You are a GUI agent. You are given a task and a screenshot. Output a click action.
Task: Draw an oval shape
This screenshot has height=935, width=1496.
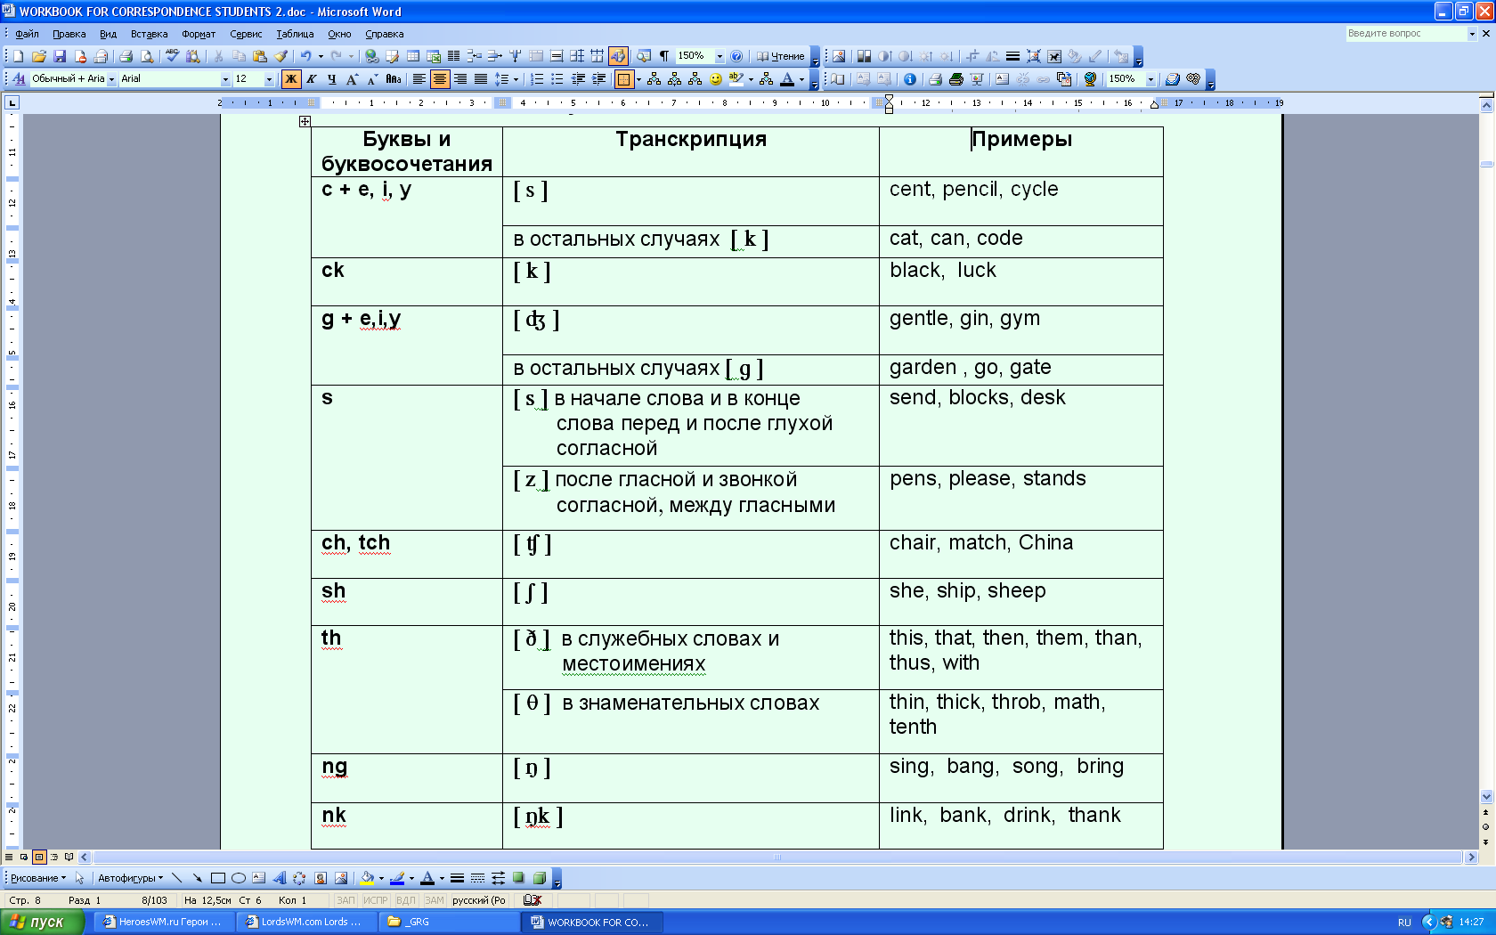238,878
